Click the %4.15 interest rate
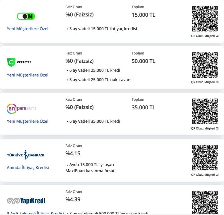 pos(73,153)
